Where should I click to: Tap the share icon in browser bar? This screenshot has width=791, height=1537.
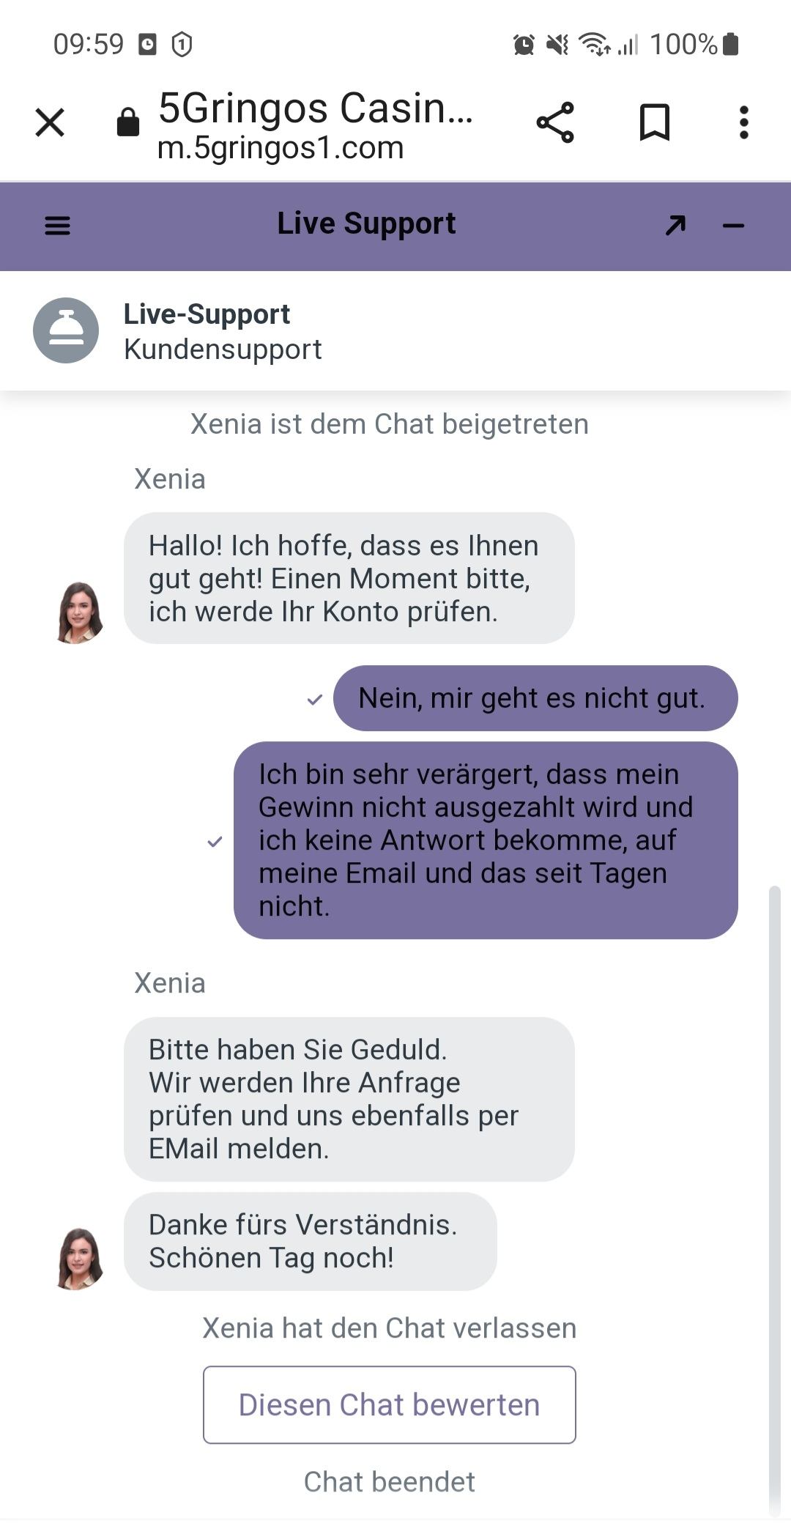555,122
